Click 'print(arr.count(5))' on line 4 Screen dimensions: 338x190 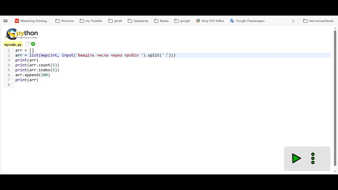(37, 65)
